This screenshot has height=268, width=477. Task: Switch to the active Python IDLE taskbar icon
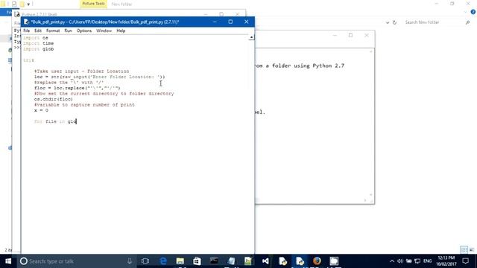300,261
